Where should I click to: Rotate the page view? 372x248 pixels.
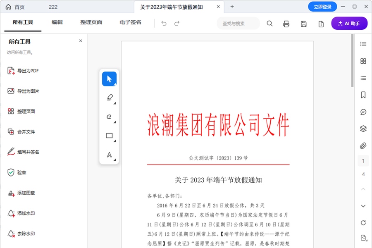point(363,223)
